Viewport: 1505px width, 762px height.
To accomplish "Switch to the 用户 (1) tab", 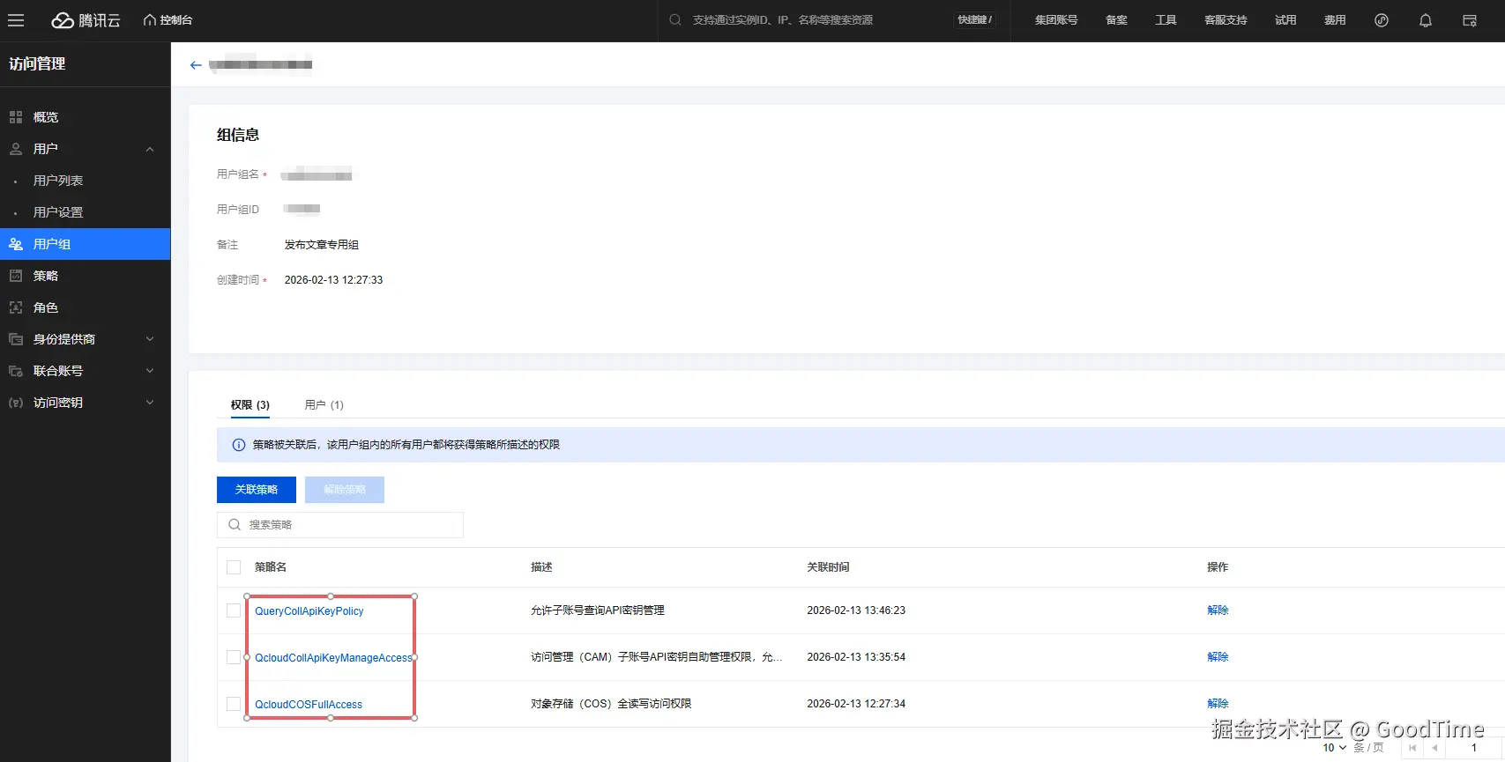I will [x=324, y=405].
